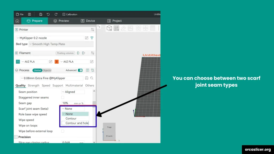The image size is (274, 154).
Task: Click the Home icon in the tab bar
Action: point(17,21)
